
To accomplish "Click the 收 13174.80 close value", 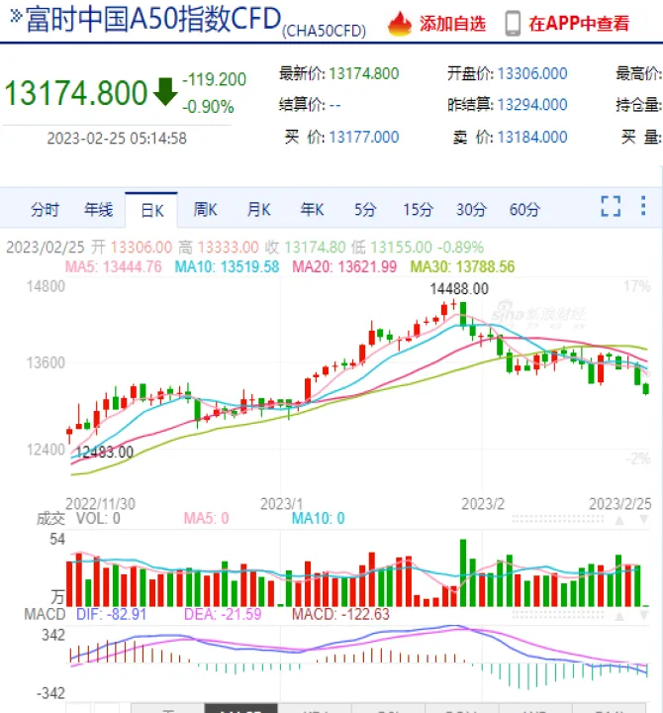I will pyautogui.click(x=306, y=248).
